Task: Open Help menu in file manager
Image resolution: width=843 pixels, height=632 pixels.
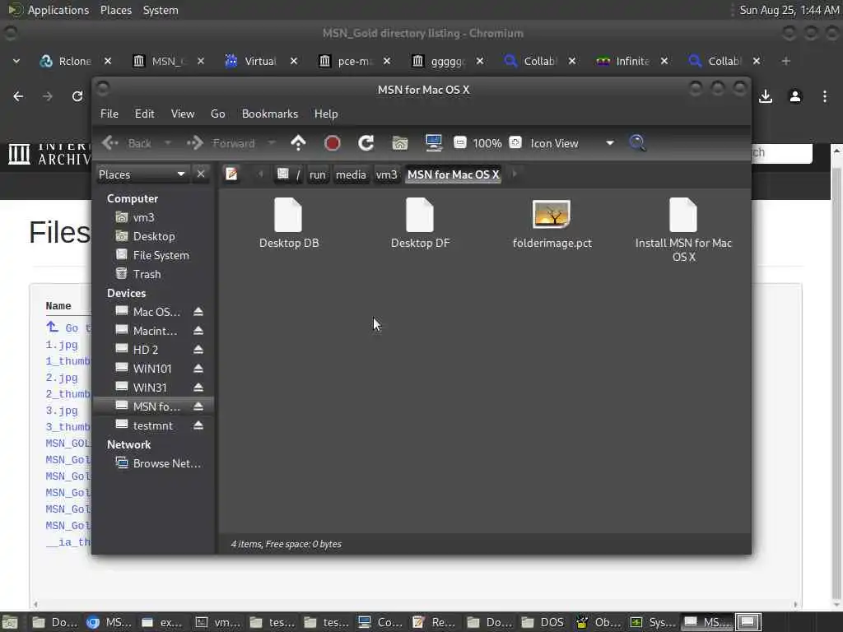Action: 326,114
